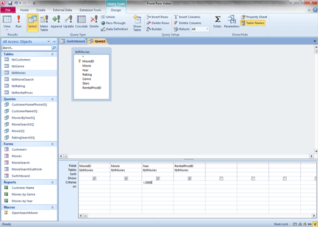Viewport: 318px width, 227px height.
Task: Click the Undo icon in title bar
Action: 16,3
